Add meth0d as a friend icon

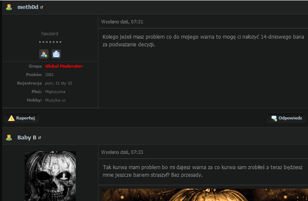coord(44,54)
